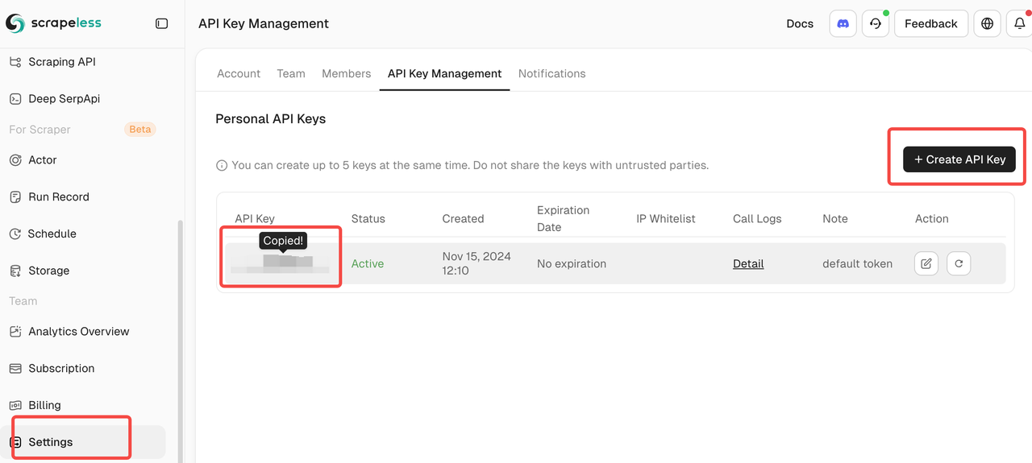
Task: Open the language globe selector
Action: tap(987, 23)
